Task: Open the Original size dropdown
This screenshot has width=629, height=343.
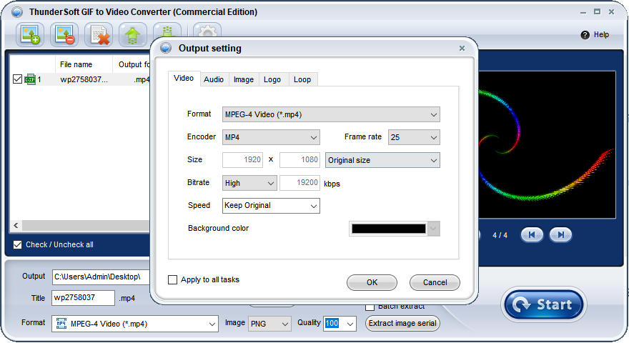Action: pos(382,160)
